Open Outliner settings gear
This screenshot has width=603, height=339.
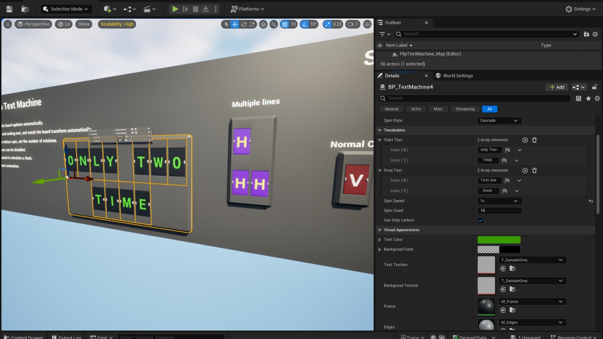click(595, 34)
